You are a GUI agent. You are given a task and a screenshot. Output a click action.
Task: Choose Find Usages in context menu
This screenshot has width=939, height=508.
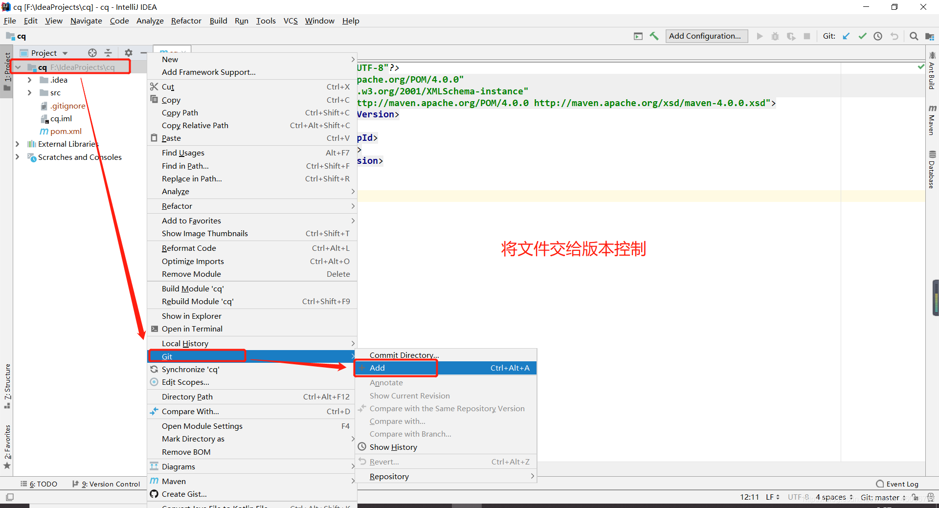pyautogui.click(x=252, y=153)
